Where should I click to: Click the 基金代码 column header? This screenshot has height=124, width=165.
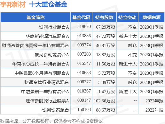(81, 17)
